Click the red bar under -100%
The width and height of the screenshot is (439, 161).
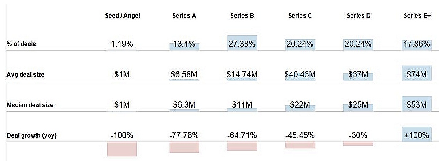[122, 149]
